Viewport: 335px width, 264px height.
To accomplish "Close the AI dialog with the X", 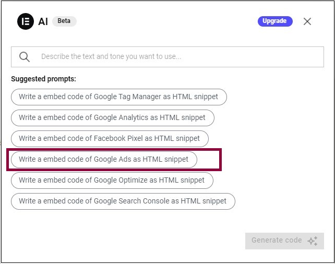I will pos(307,21).
